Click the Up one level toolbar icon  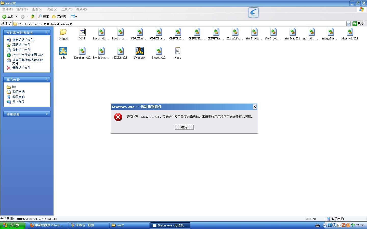pos(32,17)
